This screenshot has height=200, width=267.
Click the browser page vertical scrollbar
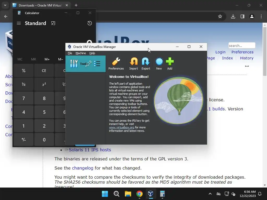[x=265, y=51]
